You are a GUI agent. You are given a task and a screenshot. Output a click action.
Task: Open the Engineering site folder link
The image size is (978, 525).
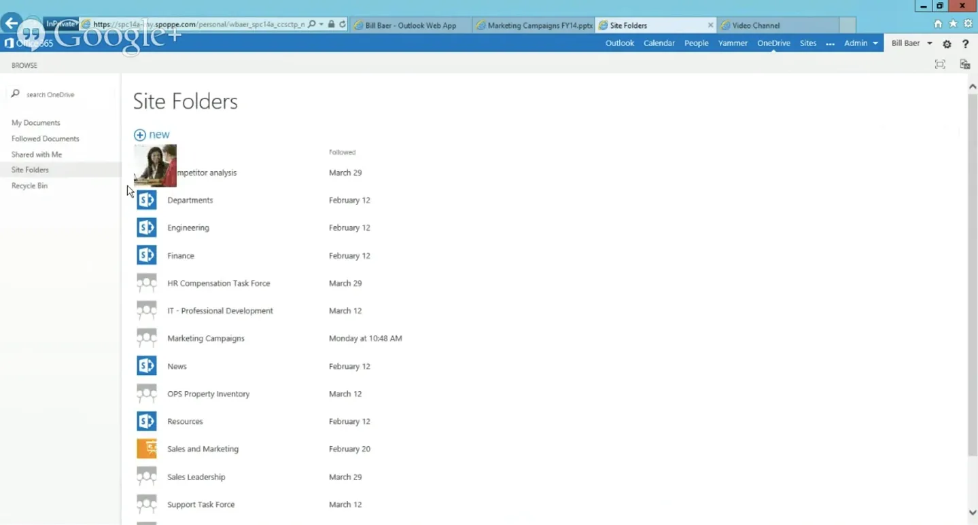click(188, 228)
